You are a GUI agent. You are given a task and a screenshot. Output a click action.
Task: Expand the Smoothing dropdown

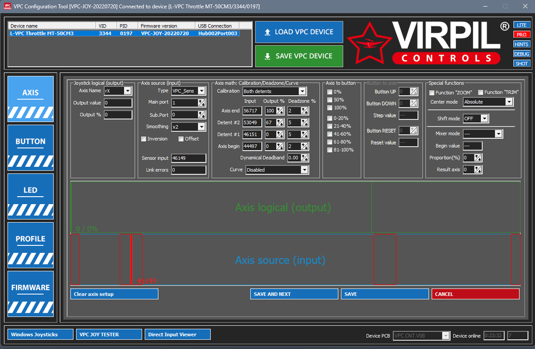(x=201, y=127)
